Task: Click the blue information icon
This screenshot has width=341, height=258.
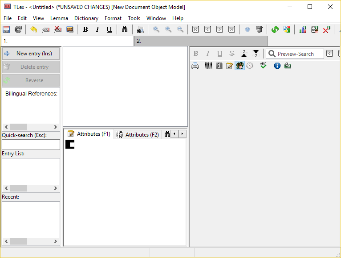Action: click(277, 66)
